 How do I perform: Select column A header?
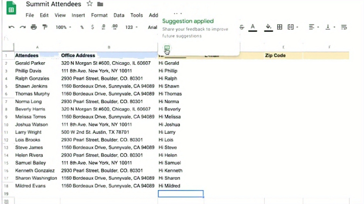[37, 47]
